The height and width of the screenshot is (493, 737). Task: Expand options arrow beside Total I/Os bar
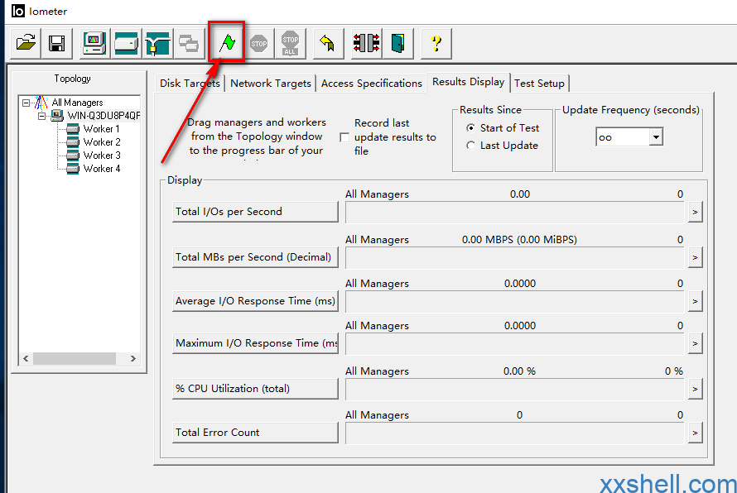695,213
